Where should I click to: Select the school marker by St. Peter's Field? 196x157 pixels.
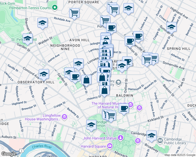click(27, 38)
